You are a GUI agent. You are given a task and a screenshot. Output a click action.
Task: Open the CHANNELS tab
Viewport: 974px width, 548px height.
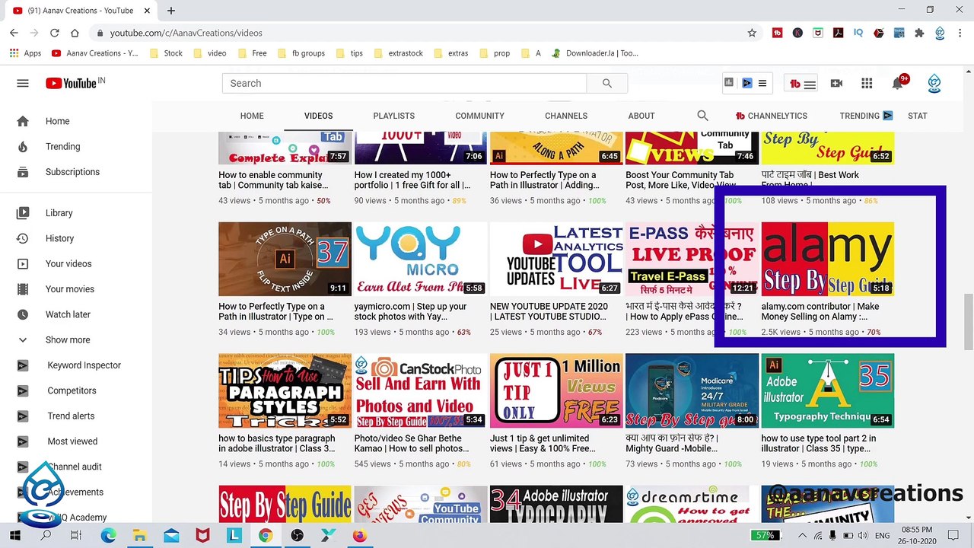point(566,116)
